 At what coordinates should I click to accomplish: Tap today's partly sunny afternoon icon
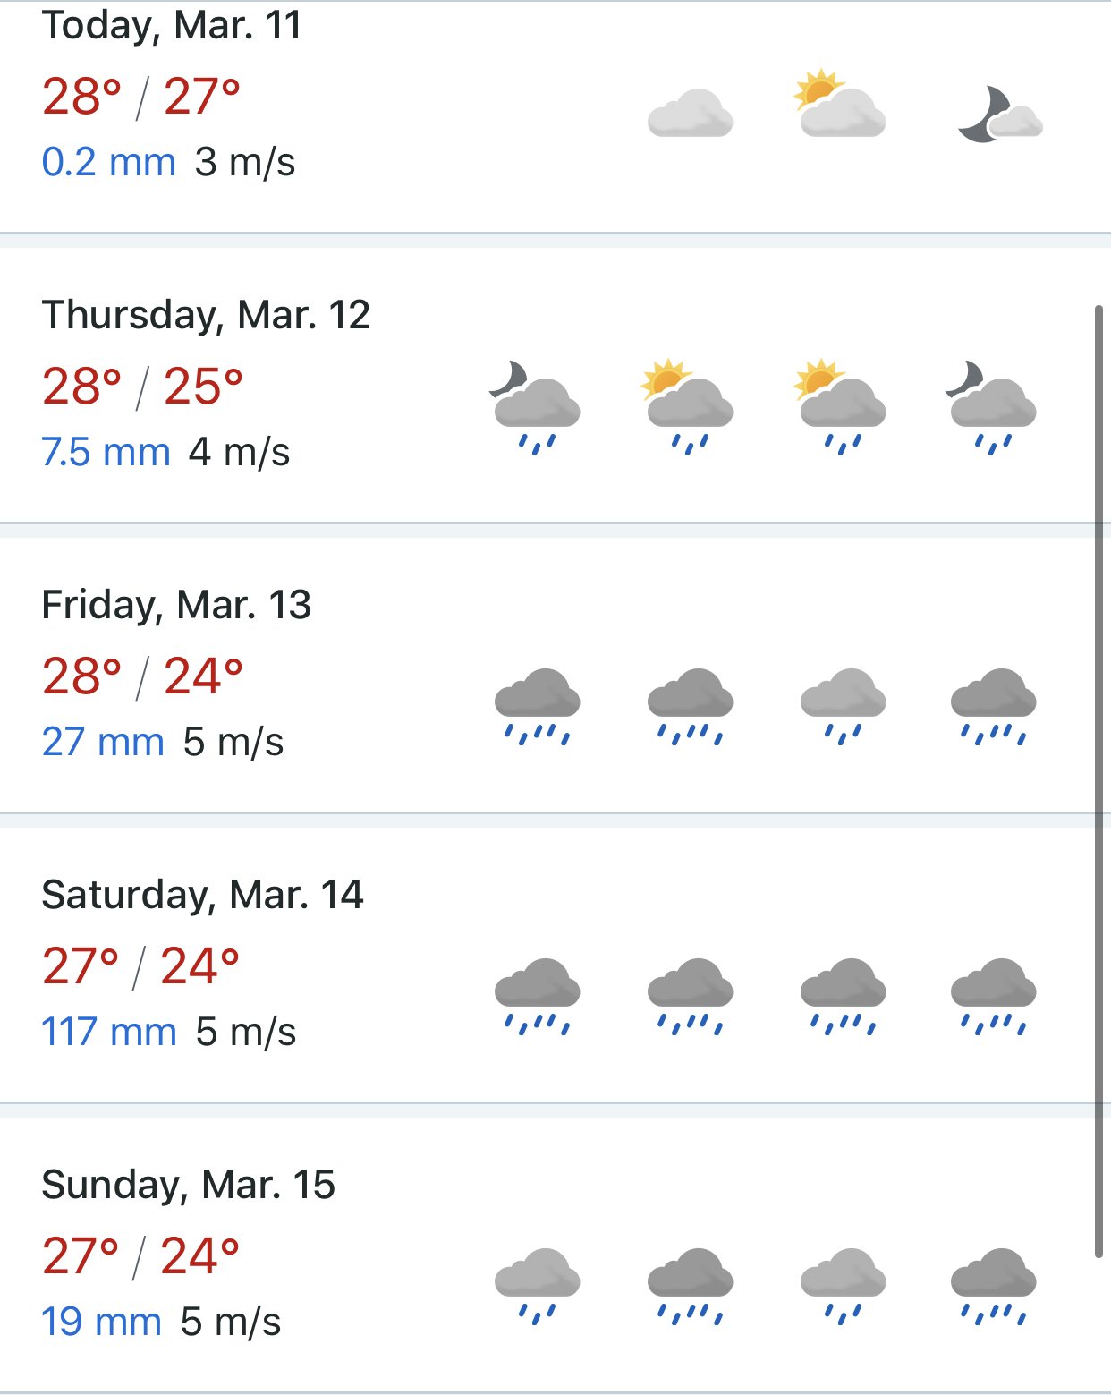tap(840, 103)
